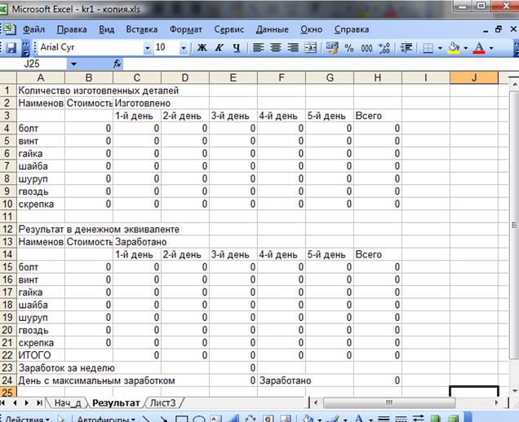Align cell text to the right
Viewport: 519px width, 422px height.
[293, 48]
